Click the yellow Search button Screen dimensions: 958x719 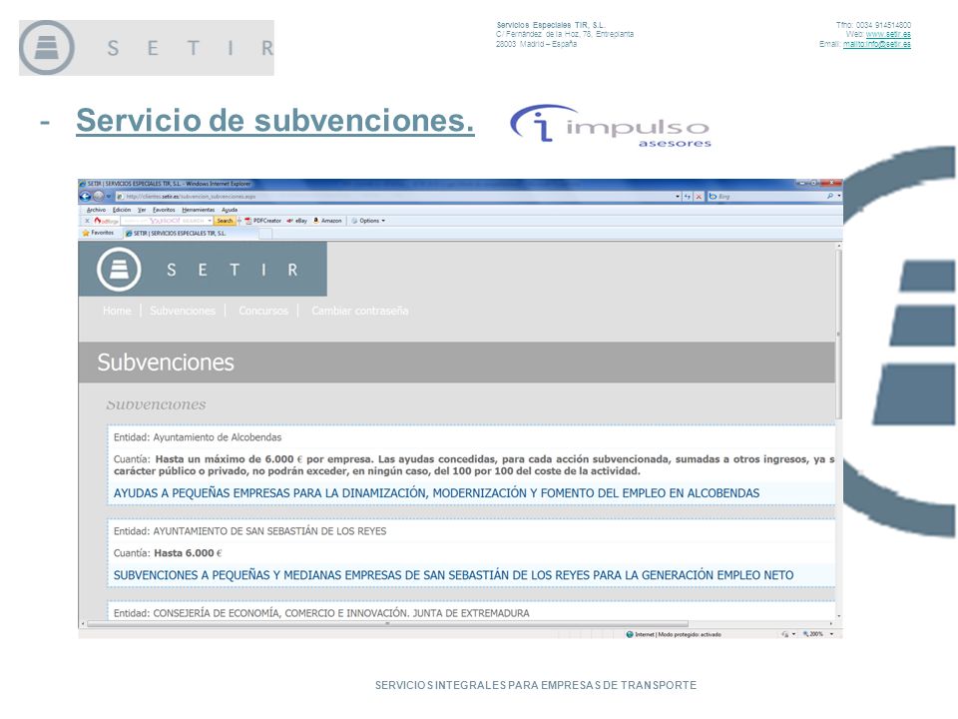coord(225,221)
